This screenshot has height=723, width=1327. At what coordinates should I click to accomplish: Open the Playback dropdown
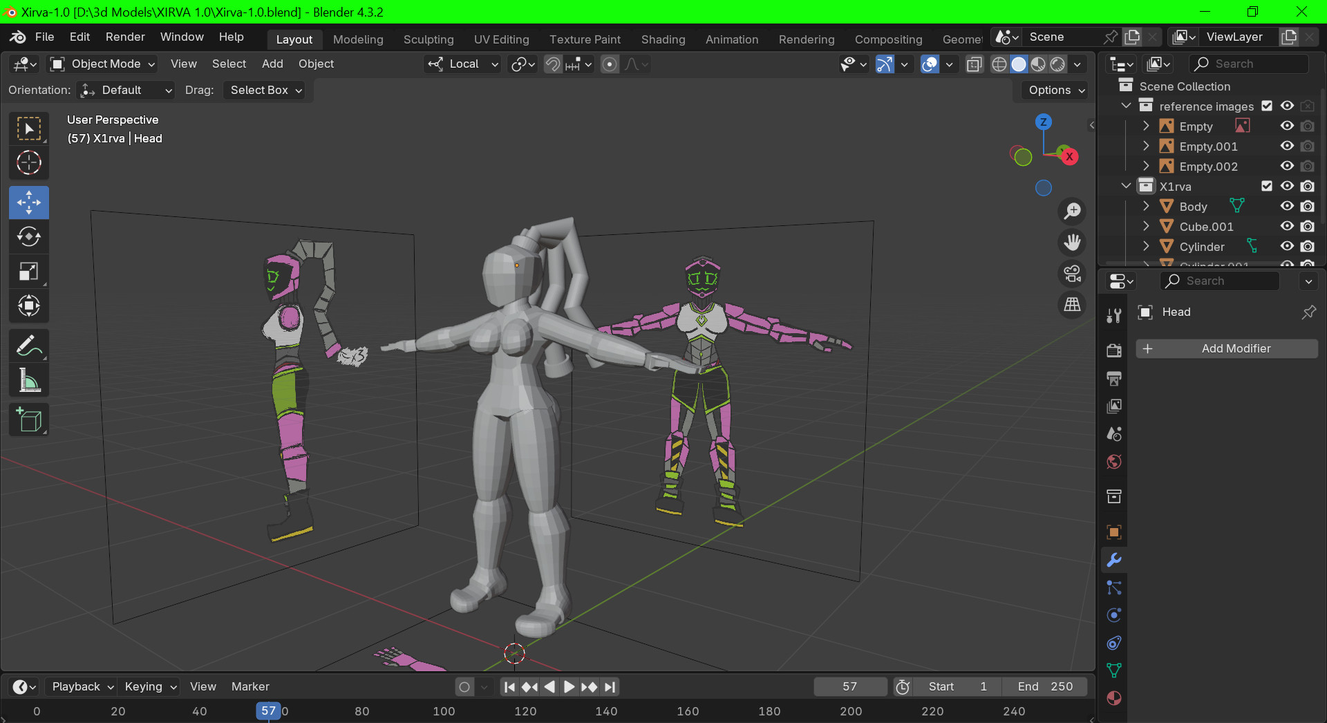82,686
